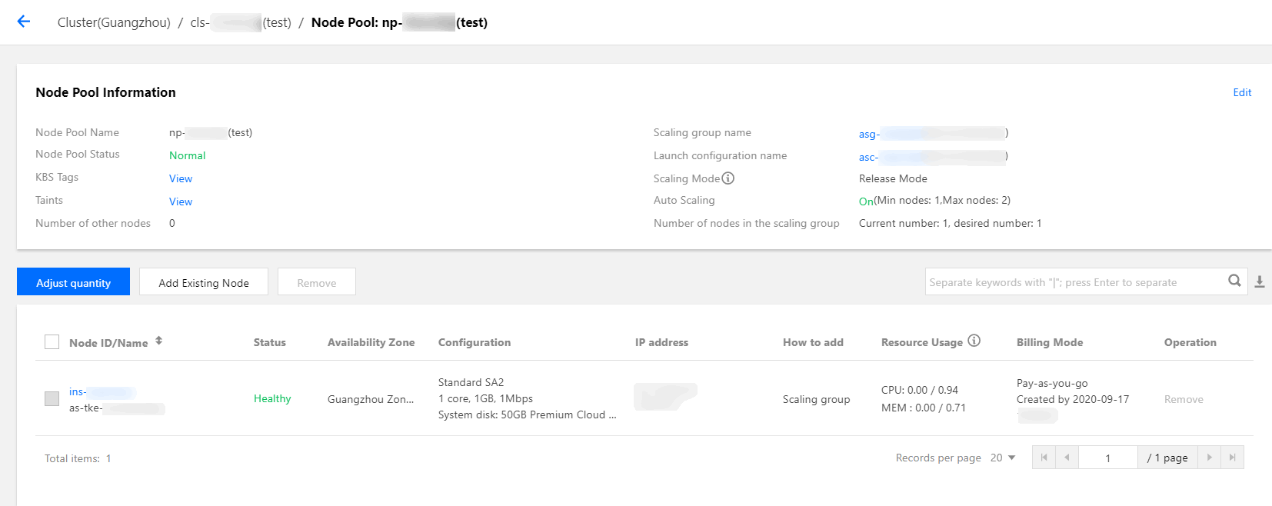This screenshot has width=1272, height=506.
Task: Click the Scaling Mode info icon
Action: tap(728, 178)
